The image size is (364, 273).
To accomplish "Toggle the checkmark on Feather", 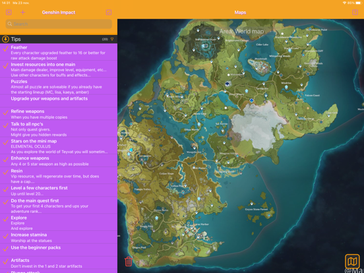I will point(5,49).
